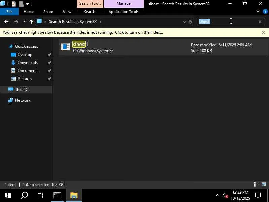
Task: Open the Search ribbon tab
Action: tap(89, 12)
